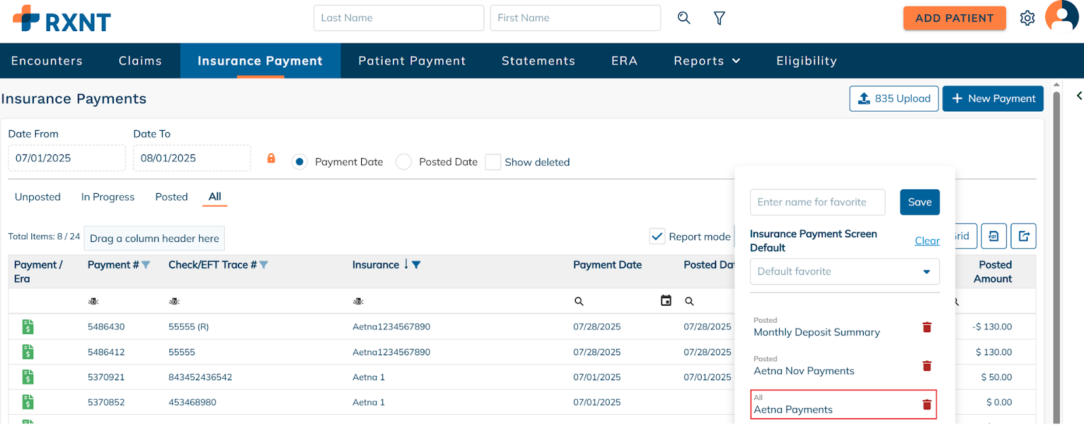Click the user profile avatar
The width and height of the screenshot is (1084, 427).
tap(1061, 16)
